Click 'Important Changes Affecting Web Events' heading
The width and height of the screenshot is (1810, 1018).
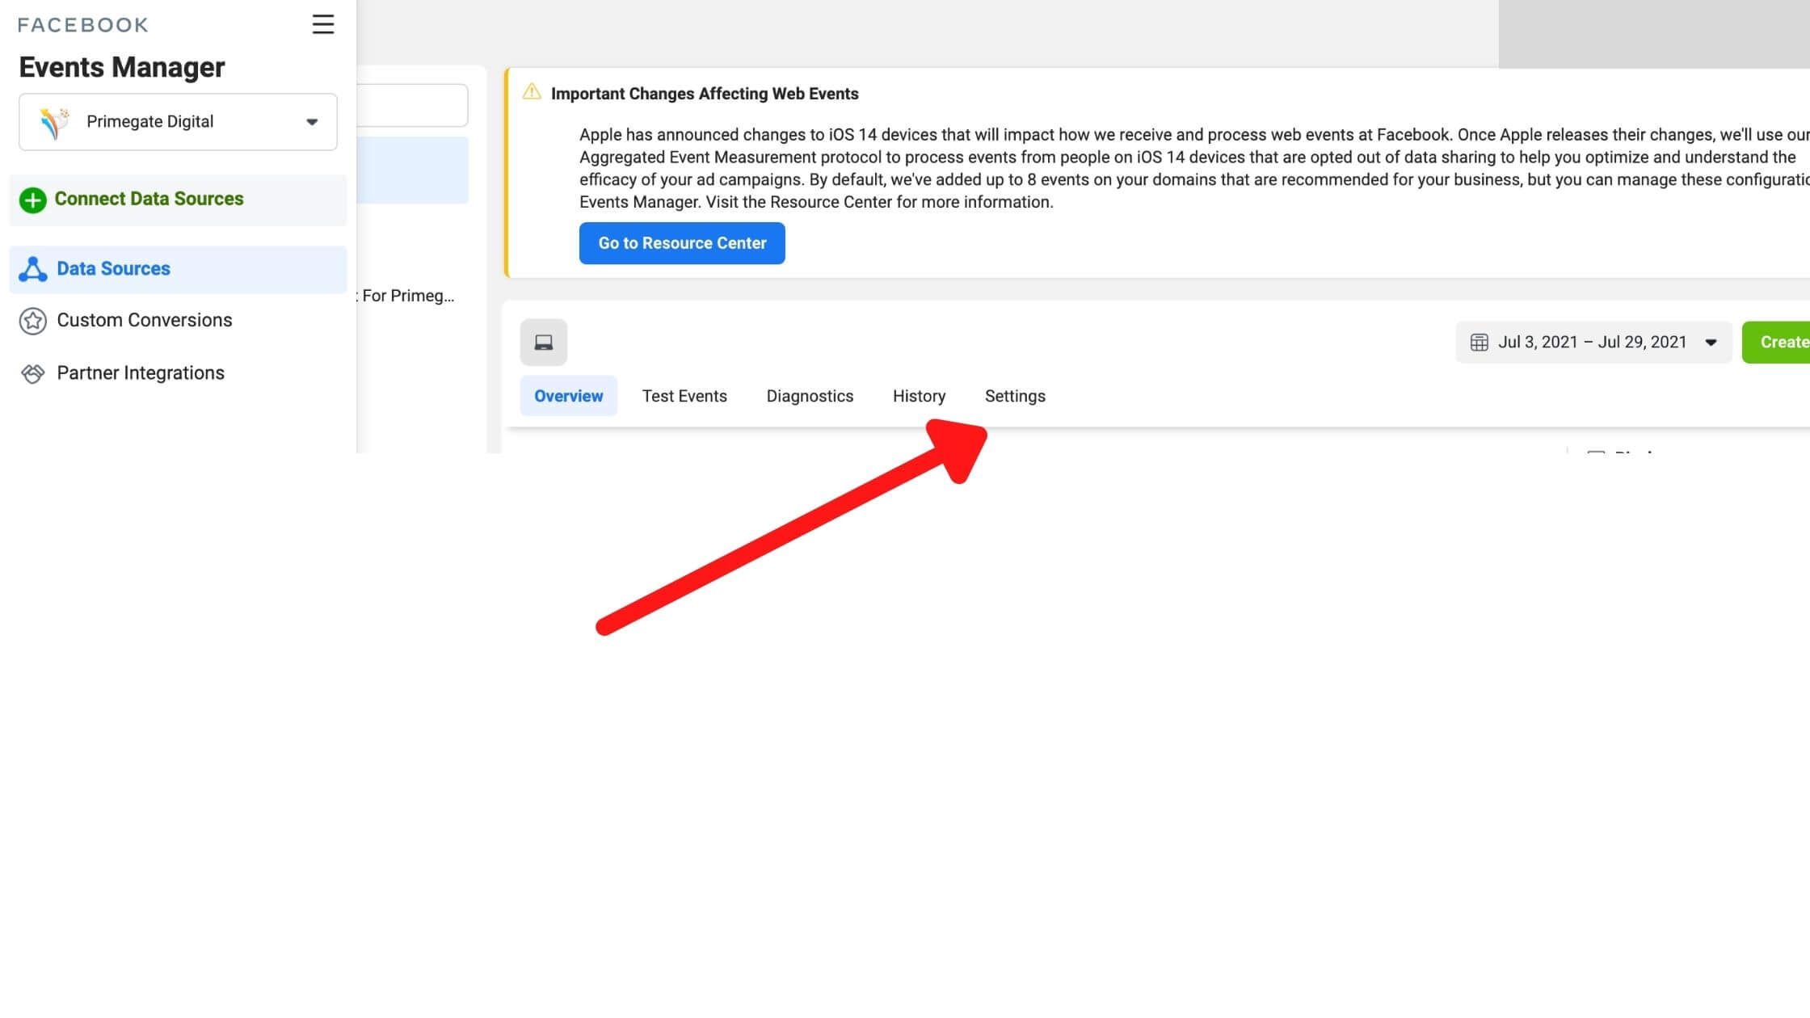point(705,94)
